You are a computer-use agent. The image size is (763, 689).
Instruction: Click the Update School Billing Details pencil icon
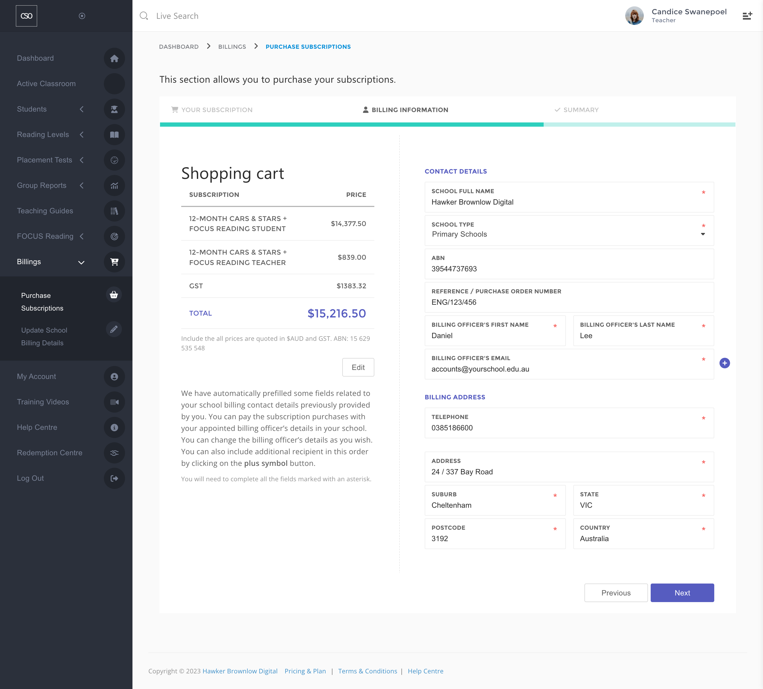tap(114, 329)
